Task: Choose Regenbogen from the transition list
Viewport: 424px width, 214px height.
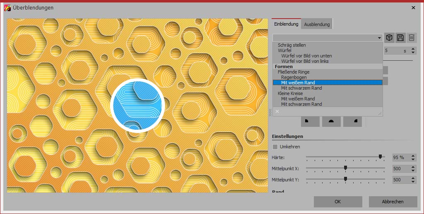Action: (x=294, y=77)
